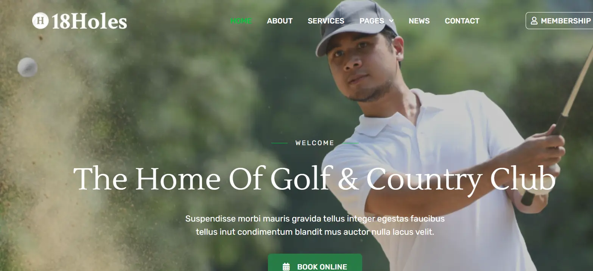Open the ABOUT page link
Screen dimensions: 593x271
tap(280, 21)
